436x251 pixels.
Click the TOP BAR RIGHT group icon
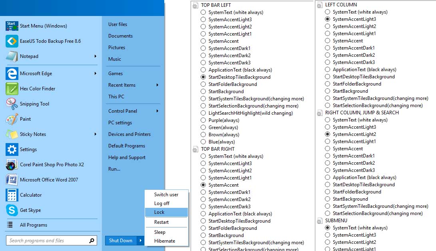click(195, 149)
